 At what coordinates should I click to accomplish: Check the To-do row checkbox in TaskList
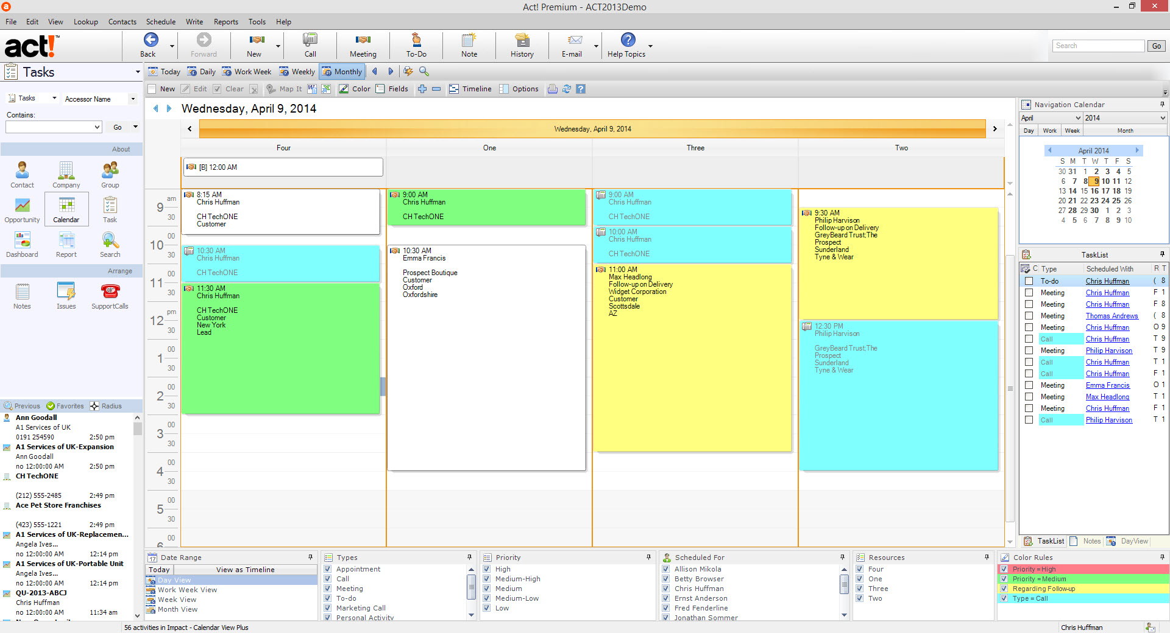[x=1029, y=281]
